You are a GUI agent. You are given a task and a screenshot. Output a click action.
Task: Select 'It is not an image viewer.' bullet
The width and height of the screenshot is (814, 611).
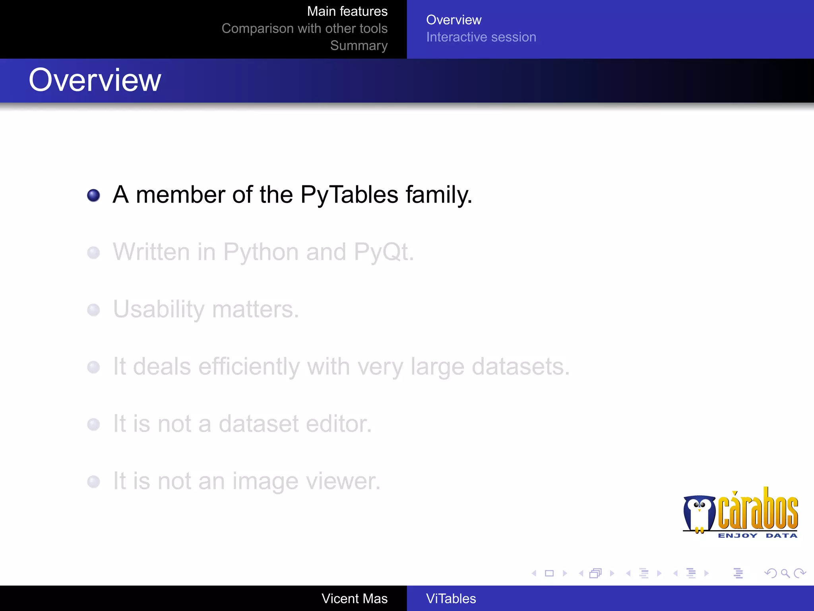click(246, 481)
